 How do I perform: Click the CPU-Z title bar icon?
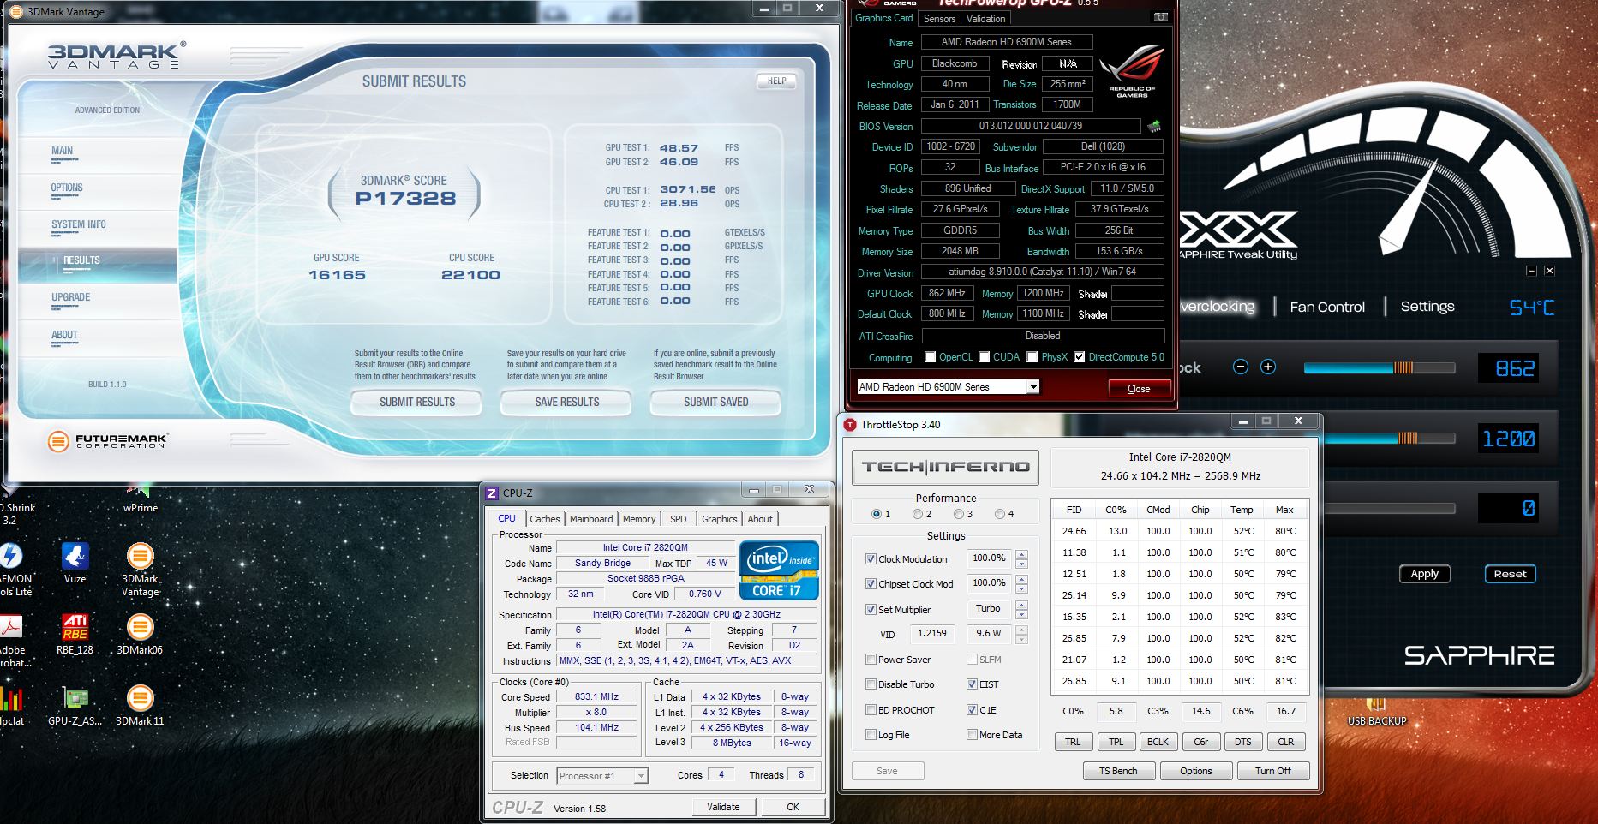click(492, 493)
